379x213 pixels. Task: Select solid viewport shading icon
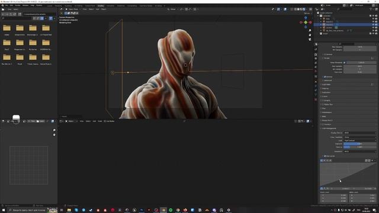coord(298,9)
